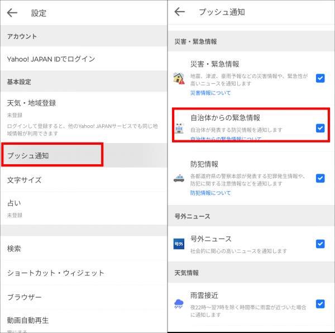
Task: Tap the 未登録 status under 占い
Action: (15, 215)
